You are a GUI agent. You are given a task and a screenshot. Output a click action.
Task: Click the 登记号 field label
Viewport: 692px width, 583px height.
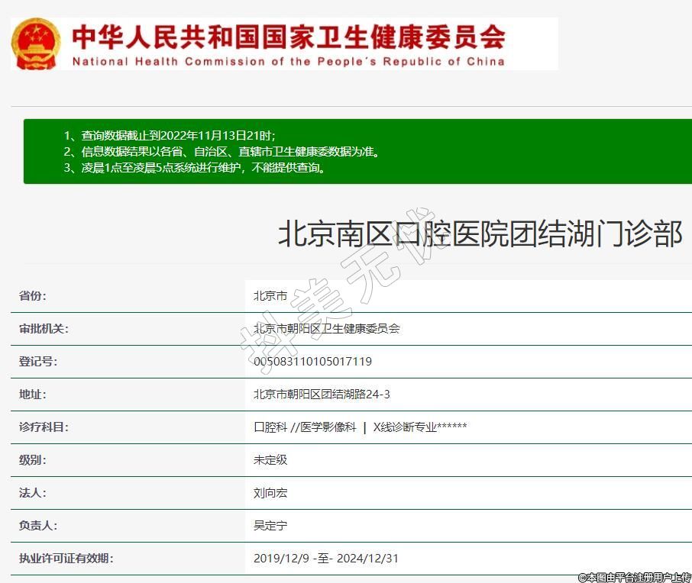coord(37,362)
